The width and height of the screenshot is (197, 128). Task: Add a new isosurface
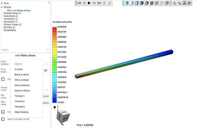pyautogui.click(x=17, y=16)
